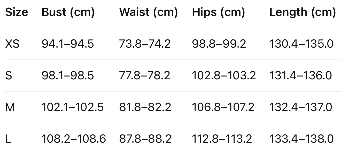Screen dimensions: 341x154
Task: Select the M waist value 81.8–82.2
Action: pyautogui.click(x=145, y=107)
